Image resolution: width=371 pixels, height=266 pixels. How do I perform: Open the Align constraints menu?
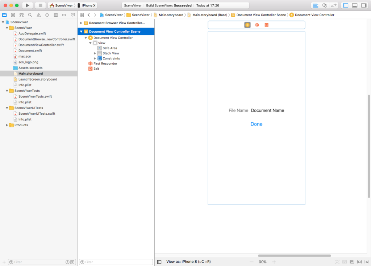click(352, 262)
